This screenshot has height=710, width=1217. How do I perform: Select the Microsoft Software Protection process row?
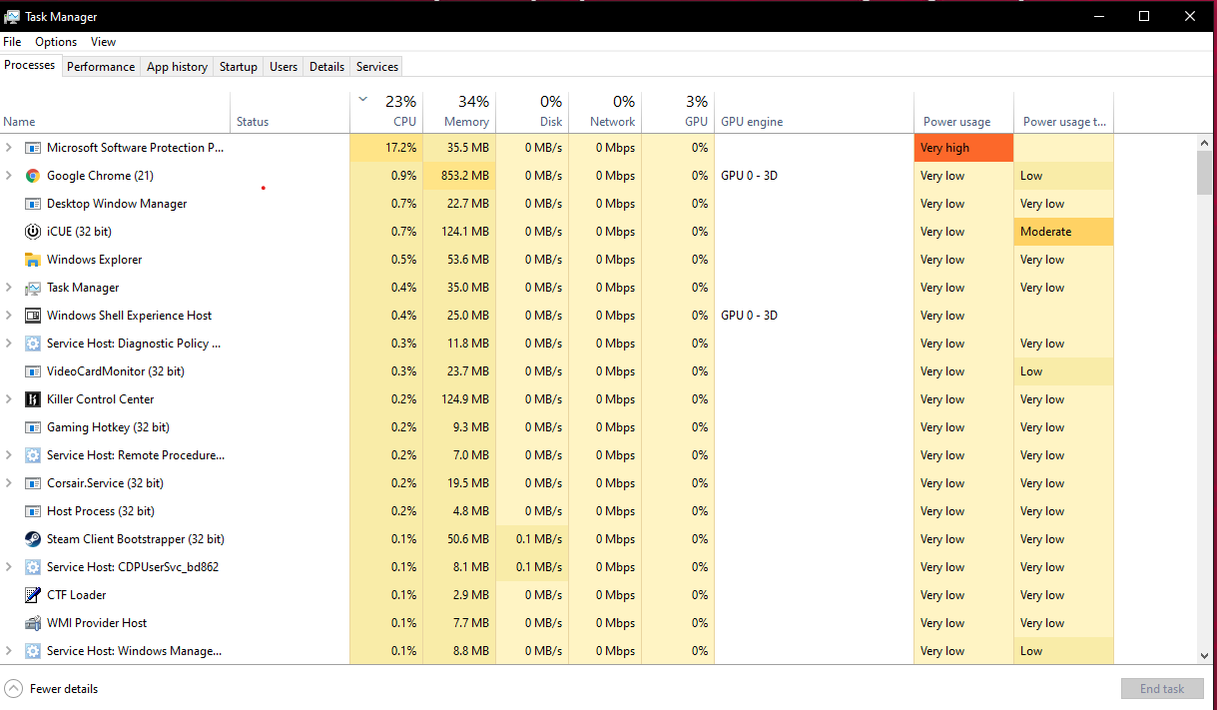pyautogui.click(x=135, y=147)
